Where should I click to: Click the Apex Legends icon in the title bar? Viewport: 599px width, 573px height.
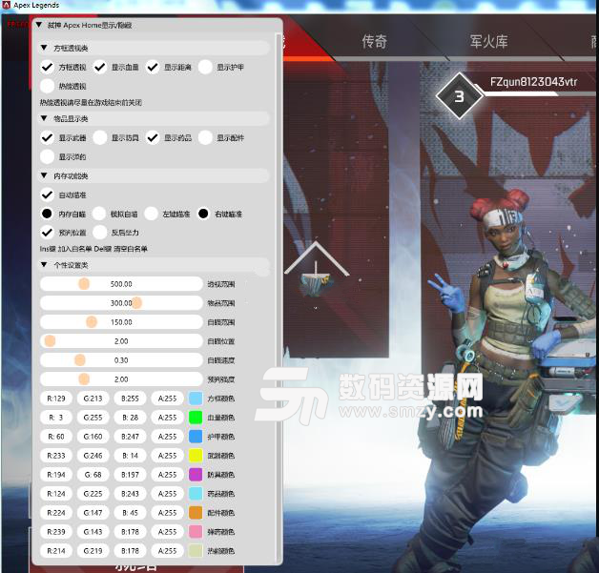coord(6,5)
